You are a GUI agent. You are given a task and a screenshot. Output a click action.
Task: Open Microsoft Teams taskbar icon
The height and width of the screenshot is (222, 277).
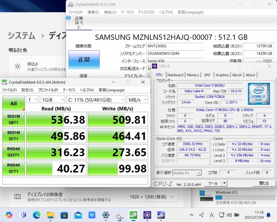tap(23, 215)
